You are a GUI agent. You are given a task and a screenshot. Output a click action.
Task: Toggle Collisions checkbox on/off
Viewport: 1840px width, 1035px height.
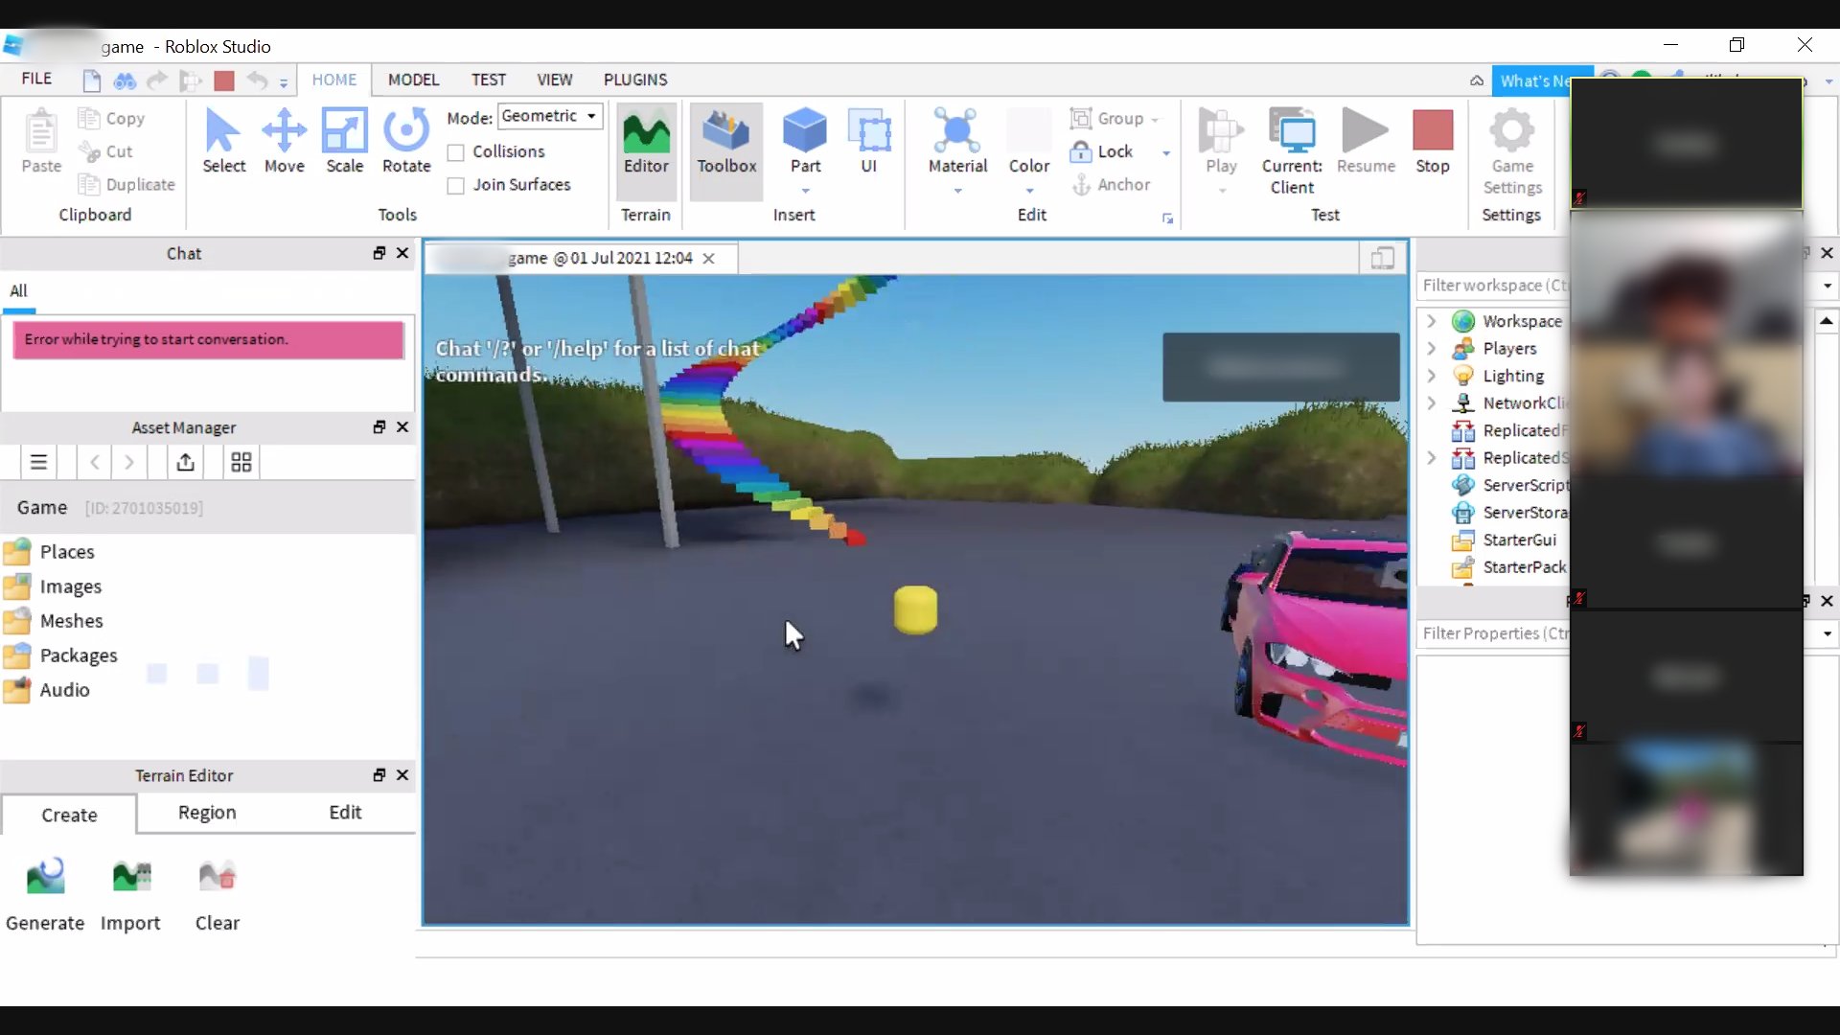456,150
